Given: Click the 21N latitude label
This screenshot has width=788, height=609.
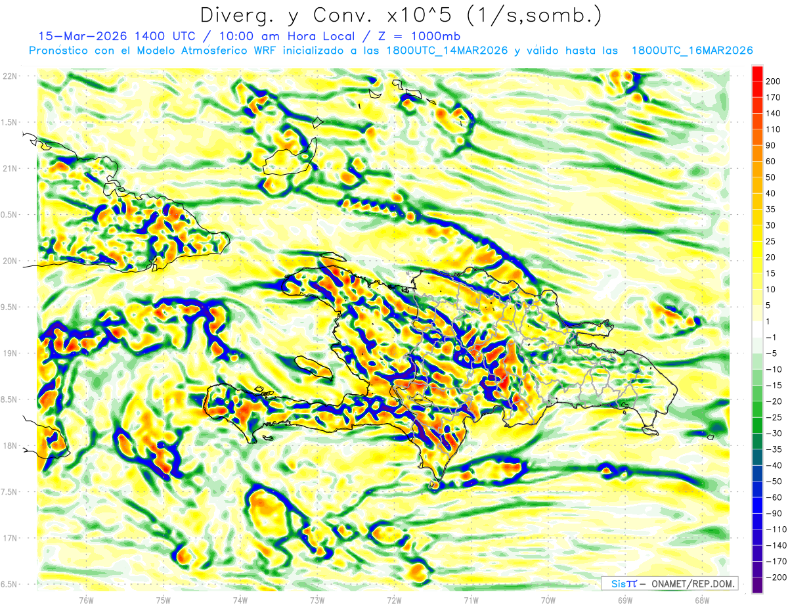Looking at the screenshot, I should 10,168.
